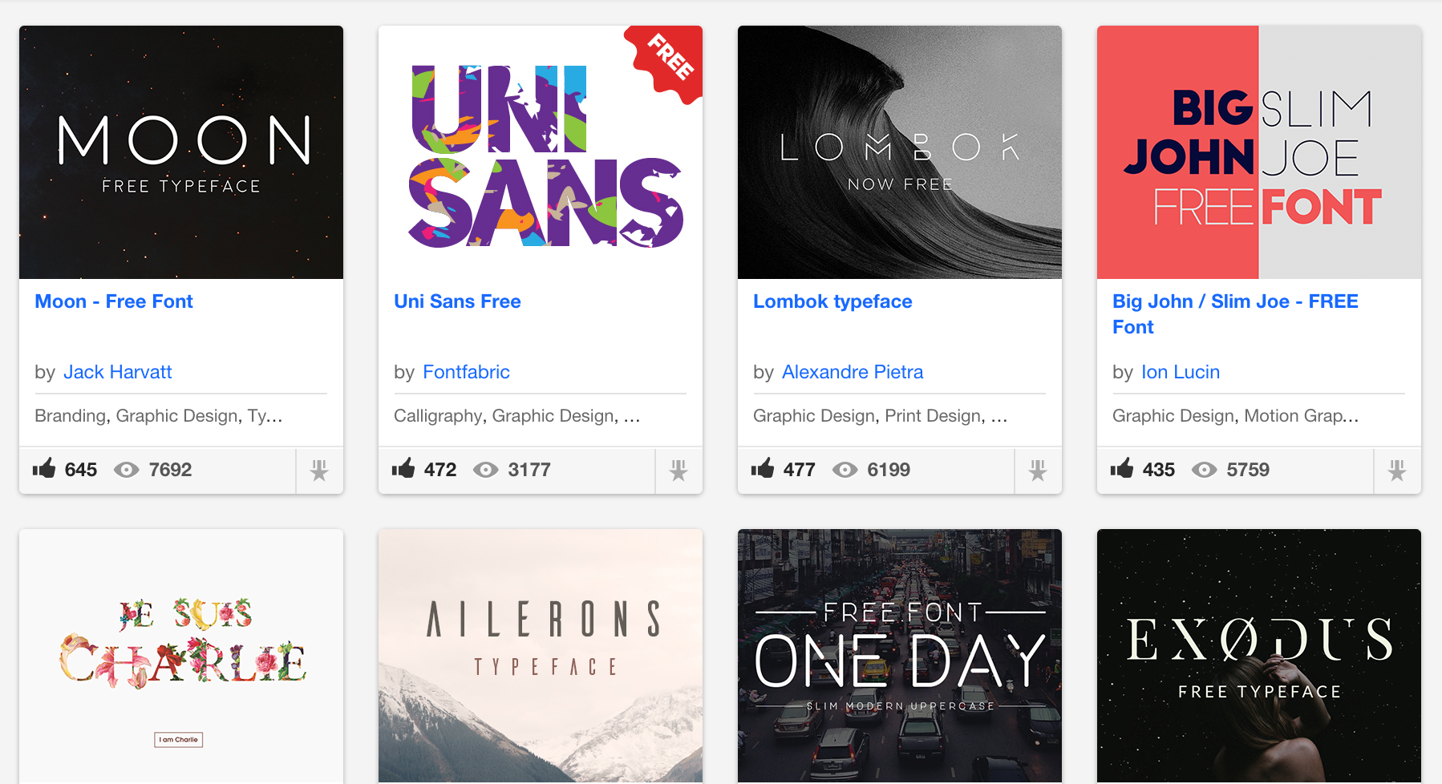
Task: Open the Uni Sans cover image
Action: point(541,152)
